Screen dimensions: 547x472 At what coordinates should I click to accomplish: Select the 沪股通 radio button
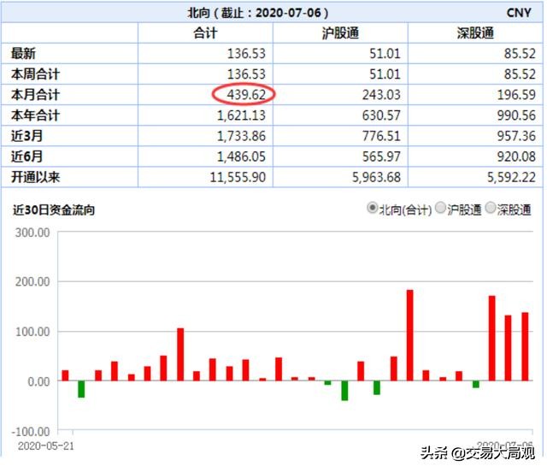click(x=441, y=208)
